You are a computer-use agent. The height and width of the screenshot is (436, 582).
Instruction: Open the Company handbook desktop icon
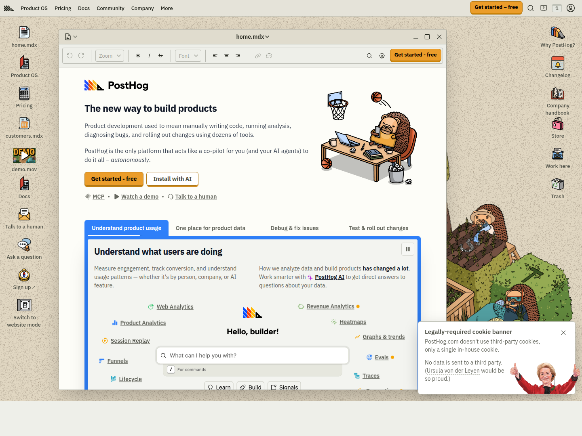558,101
